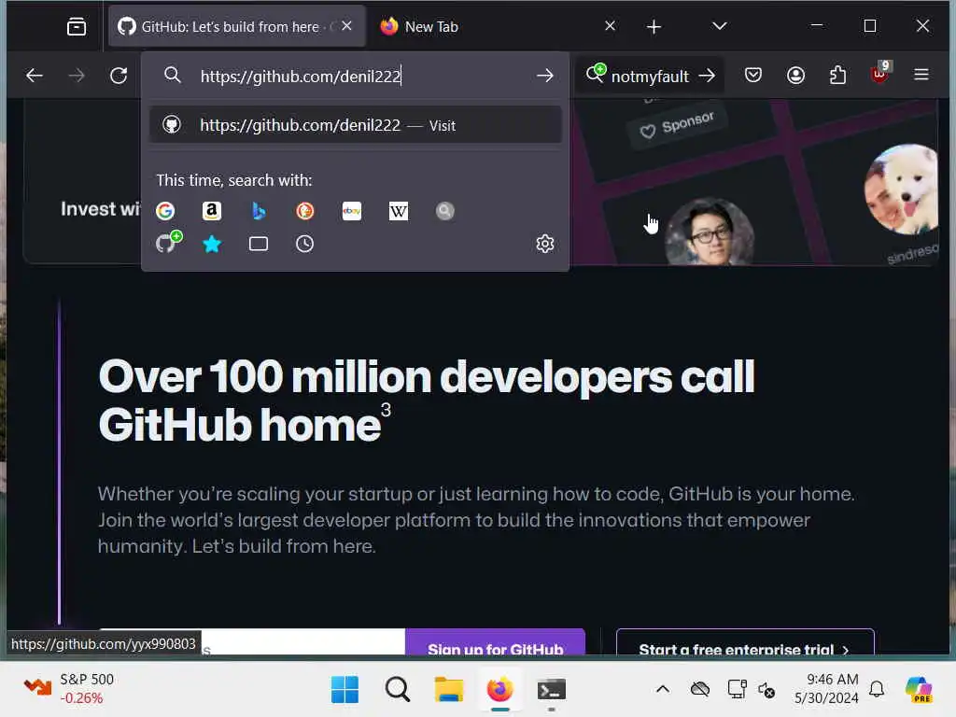
Task: Open notifications bell icon
Action: [x=877, y=689]
